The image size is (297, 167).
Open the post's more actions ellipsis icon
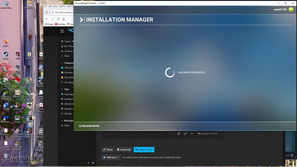click(192, 134)
